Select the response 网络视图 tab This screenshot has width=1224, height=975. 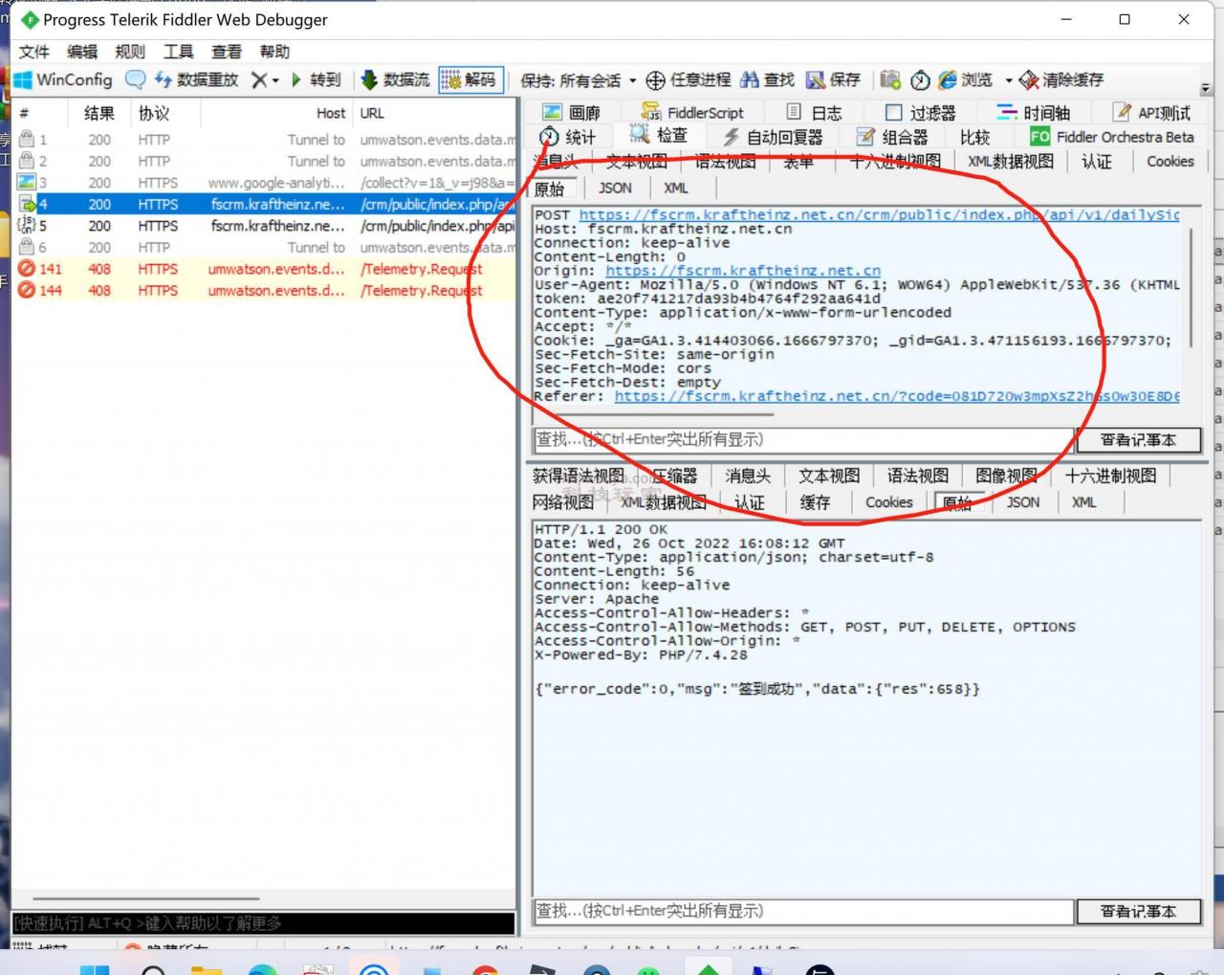[563, 502]
